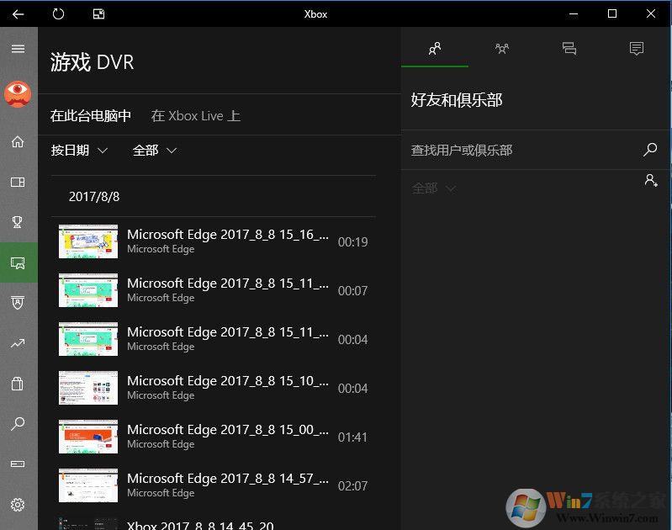
Task: Minimize the Xbox window
Action: point(574,14)
